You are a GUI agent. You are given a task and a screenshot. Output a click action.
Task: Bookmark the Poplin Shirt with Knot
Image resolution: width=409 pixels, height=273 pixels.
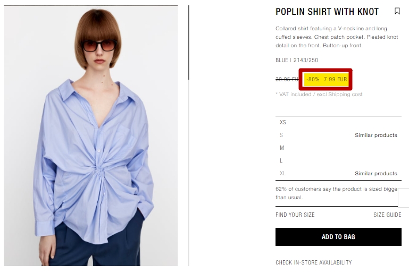click(x=397, y=11)
